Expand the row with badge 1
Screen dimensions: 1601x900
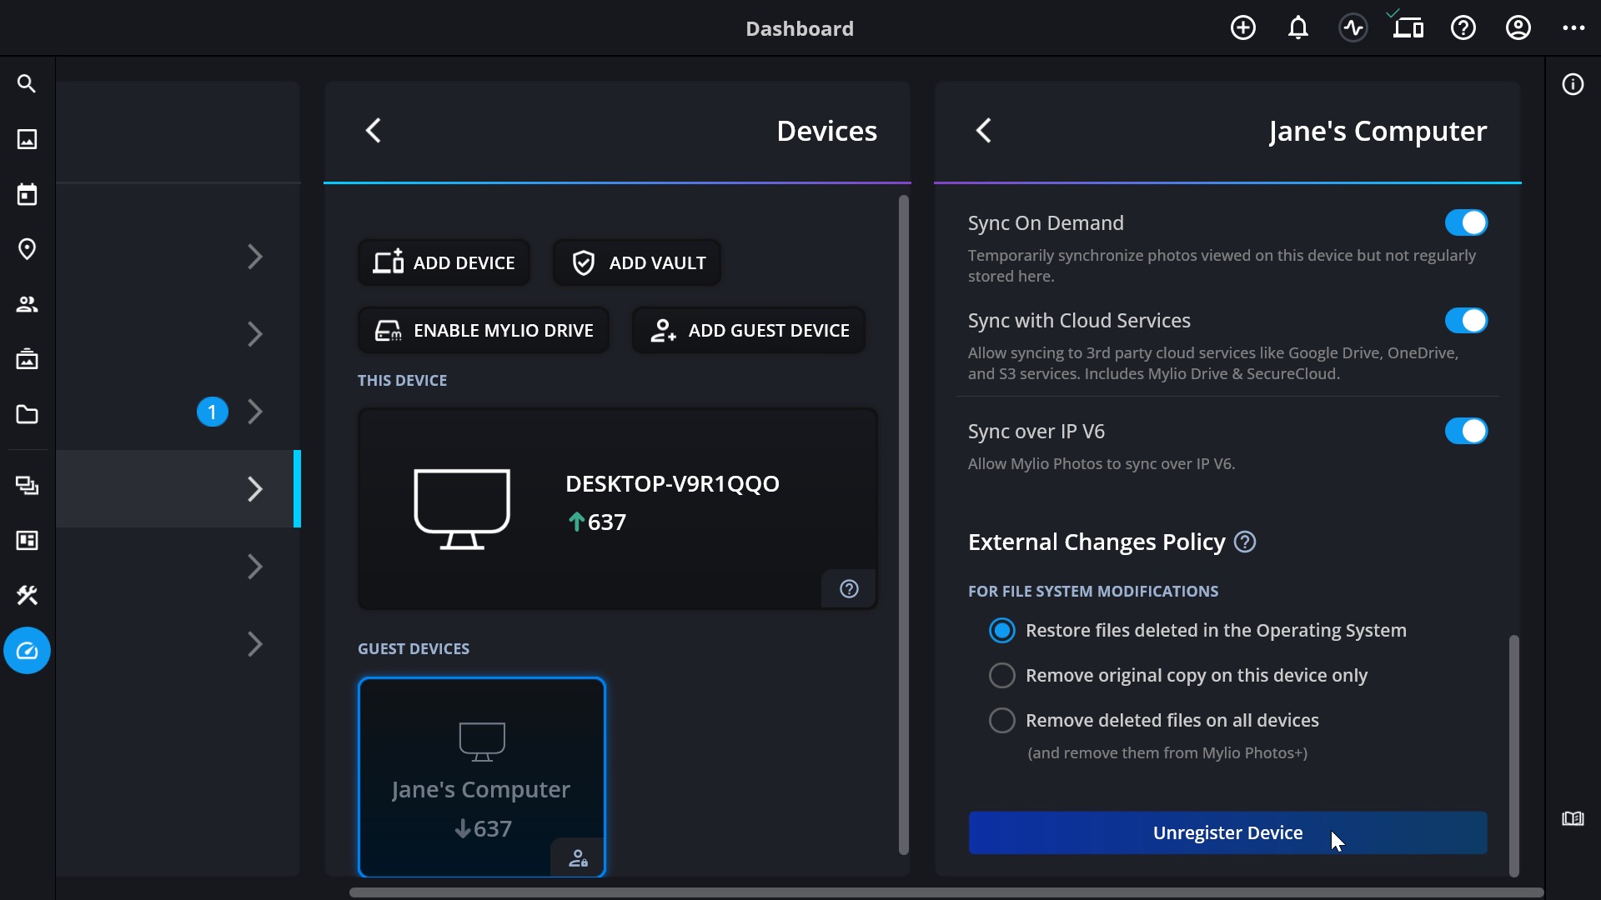(255, 412)
